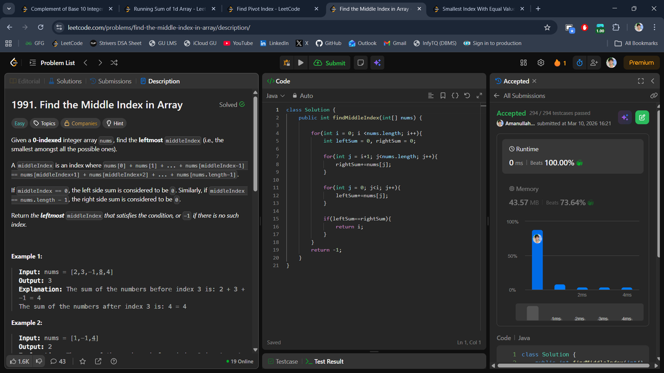Submit the solution
664x373 pixels.
pos(329,63)
